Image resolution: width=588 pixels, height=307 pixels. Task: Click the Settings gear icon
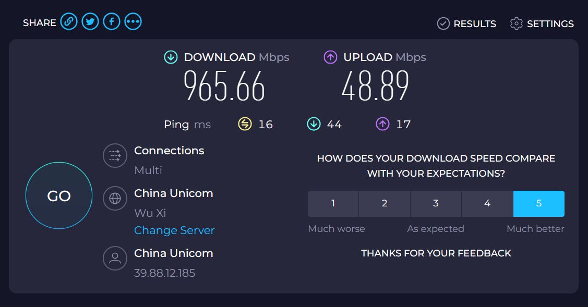[517, 23]
